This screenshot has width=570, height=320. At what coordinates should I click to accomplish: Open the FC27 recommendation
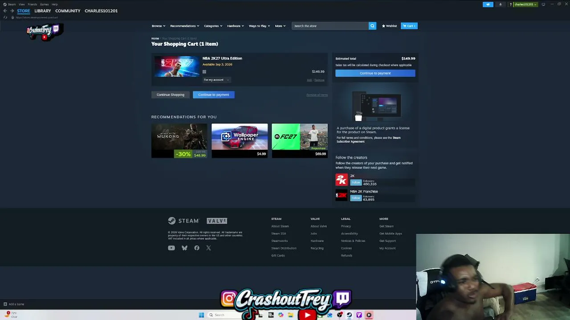[300, 141]
